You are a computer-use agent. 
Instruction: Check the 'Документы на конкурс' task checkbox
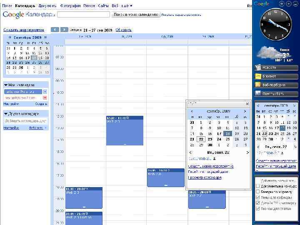point(258,186)
